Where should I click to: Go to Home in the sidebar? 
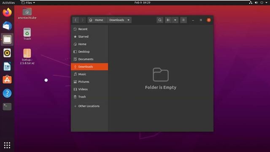coord(89,44)
